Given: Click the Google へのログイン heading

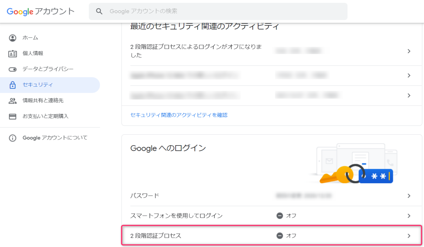Looking at the screenshot, I should click(x=168, y=148).
